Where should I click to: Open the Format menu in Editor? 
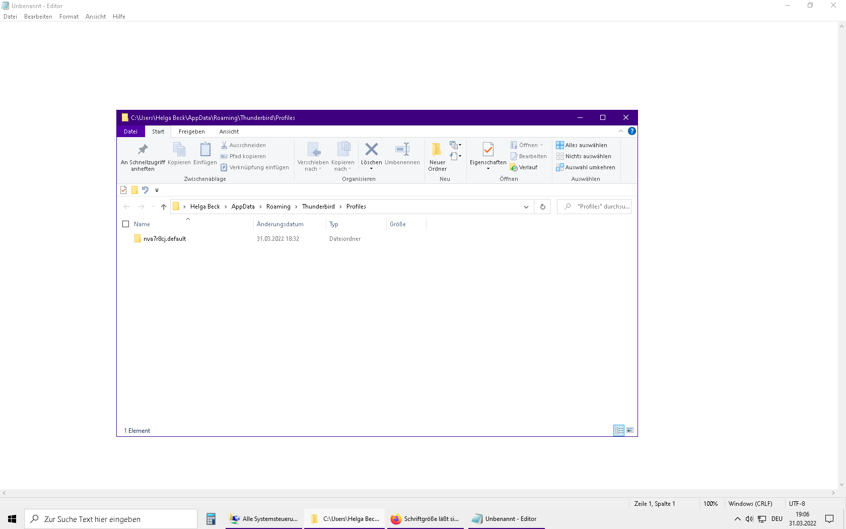point(69,17)
